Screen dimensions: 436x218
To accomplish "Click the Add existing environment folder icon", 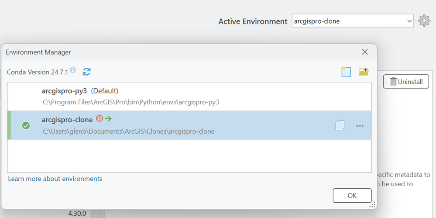I will click(364, 72).
